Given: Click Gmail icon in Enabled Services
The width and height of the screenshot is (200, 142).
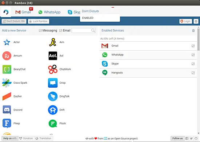Looking at the screenshot, I should (105, 46).
